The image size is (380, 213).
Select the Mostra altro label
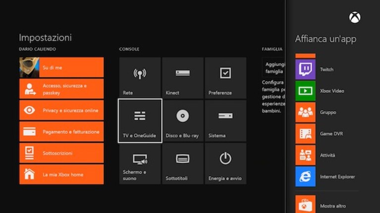click(x=333, y=206)
